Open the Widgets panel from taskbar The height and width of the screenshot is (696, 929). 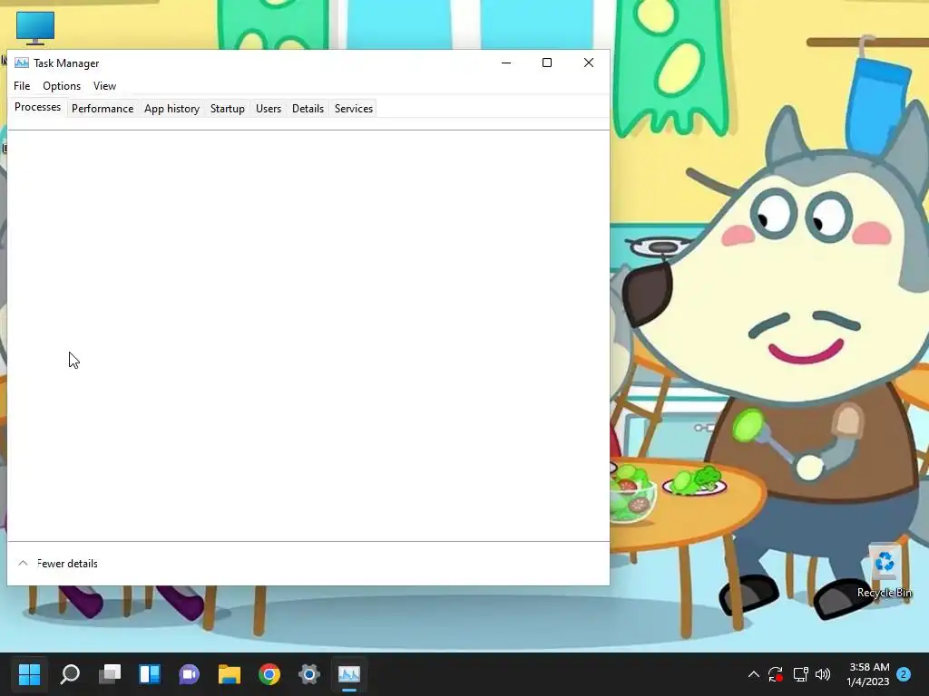pos(150,673)
